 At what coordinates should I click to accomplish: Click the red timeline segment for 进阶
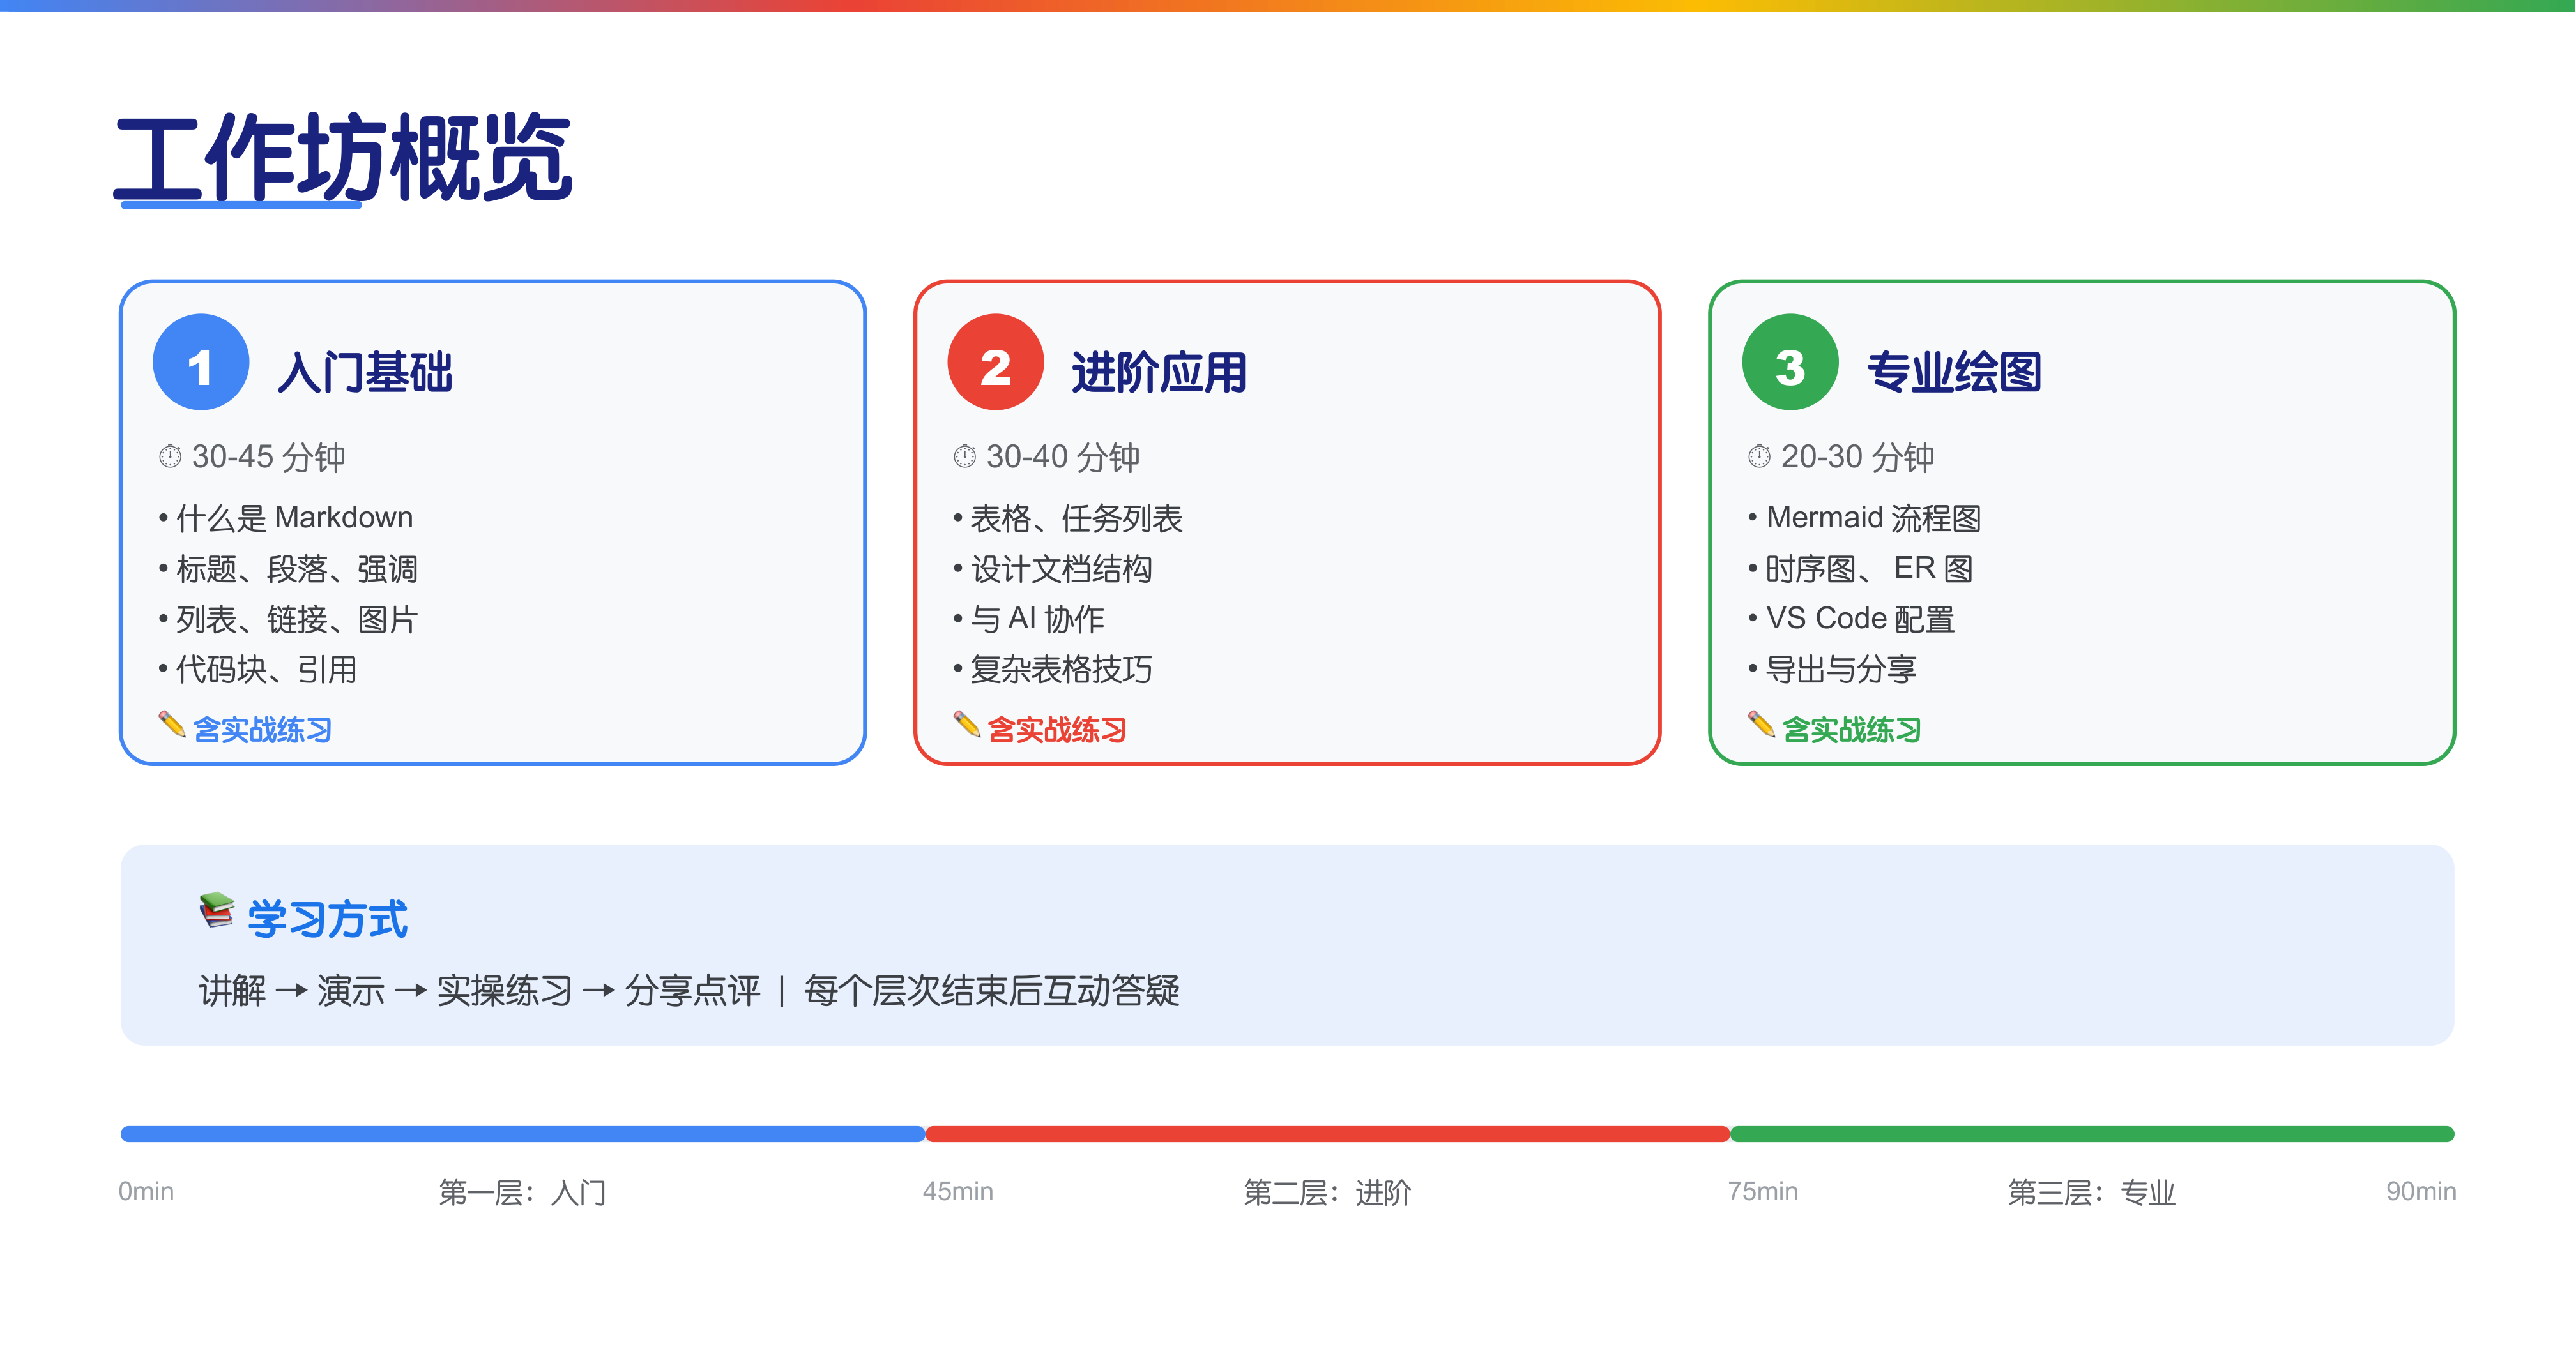[x=1328, y=1134]
